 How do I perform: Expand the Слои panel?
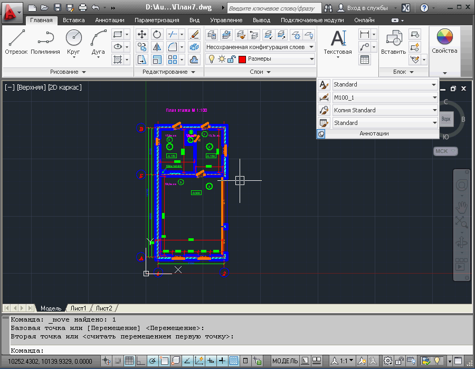click(x=260, y=72)
